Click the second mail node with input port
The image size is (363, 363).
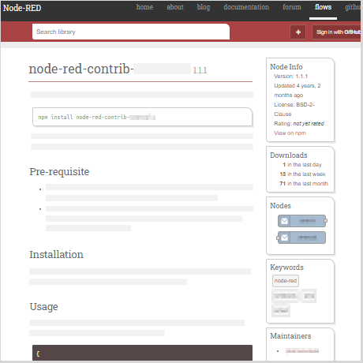coord(301,238)
